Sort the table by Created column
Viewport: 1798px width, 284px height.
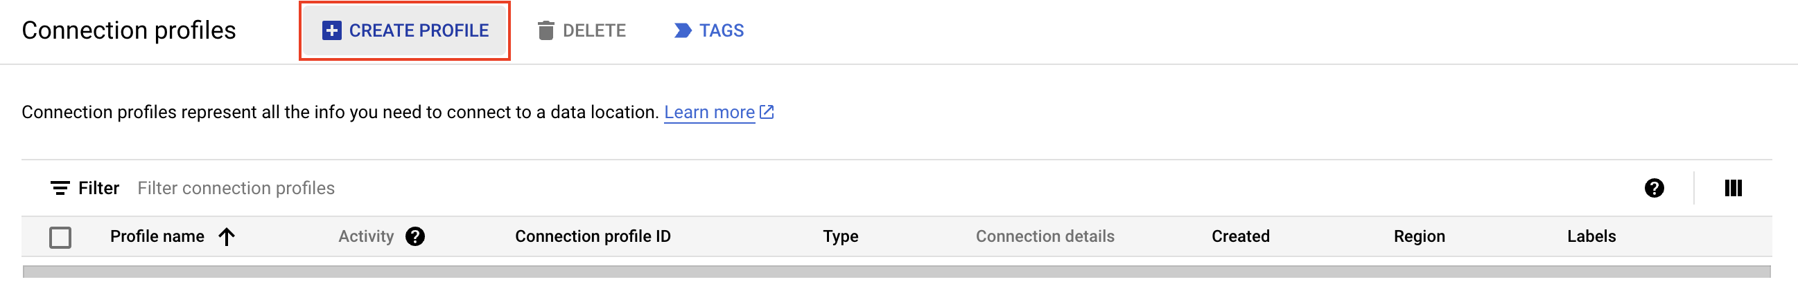pos(1240,236)
